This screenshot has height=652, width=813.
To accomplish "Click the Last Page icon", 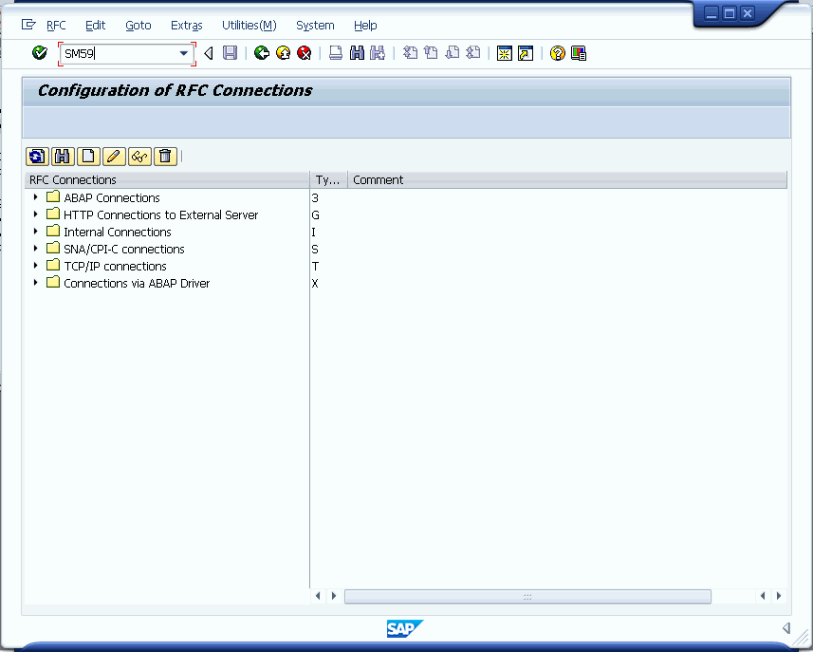I will click(x=472, y=53).
